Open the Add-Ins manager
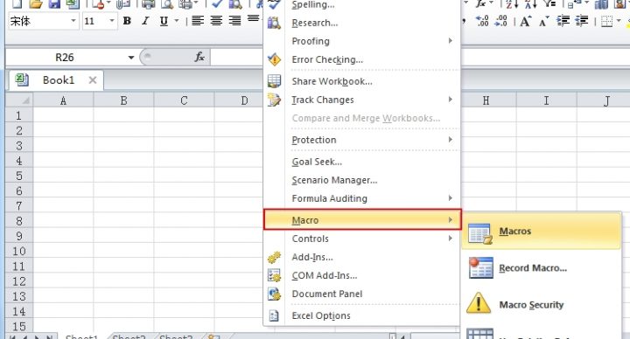 click(361, 257)
